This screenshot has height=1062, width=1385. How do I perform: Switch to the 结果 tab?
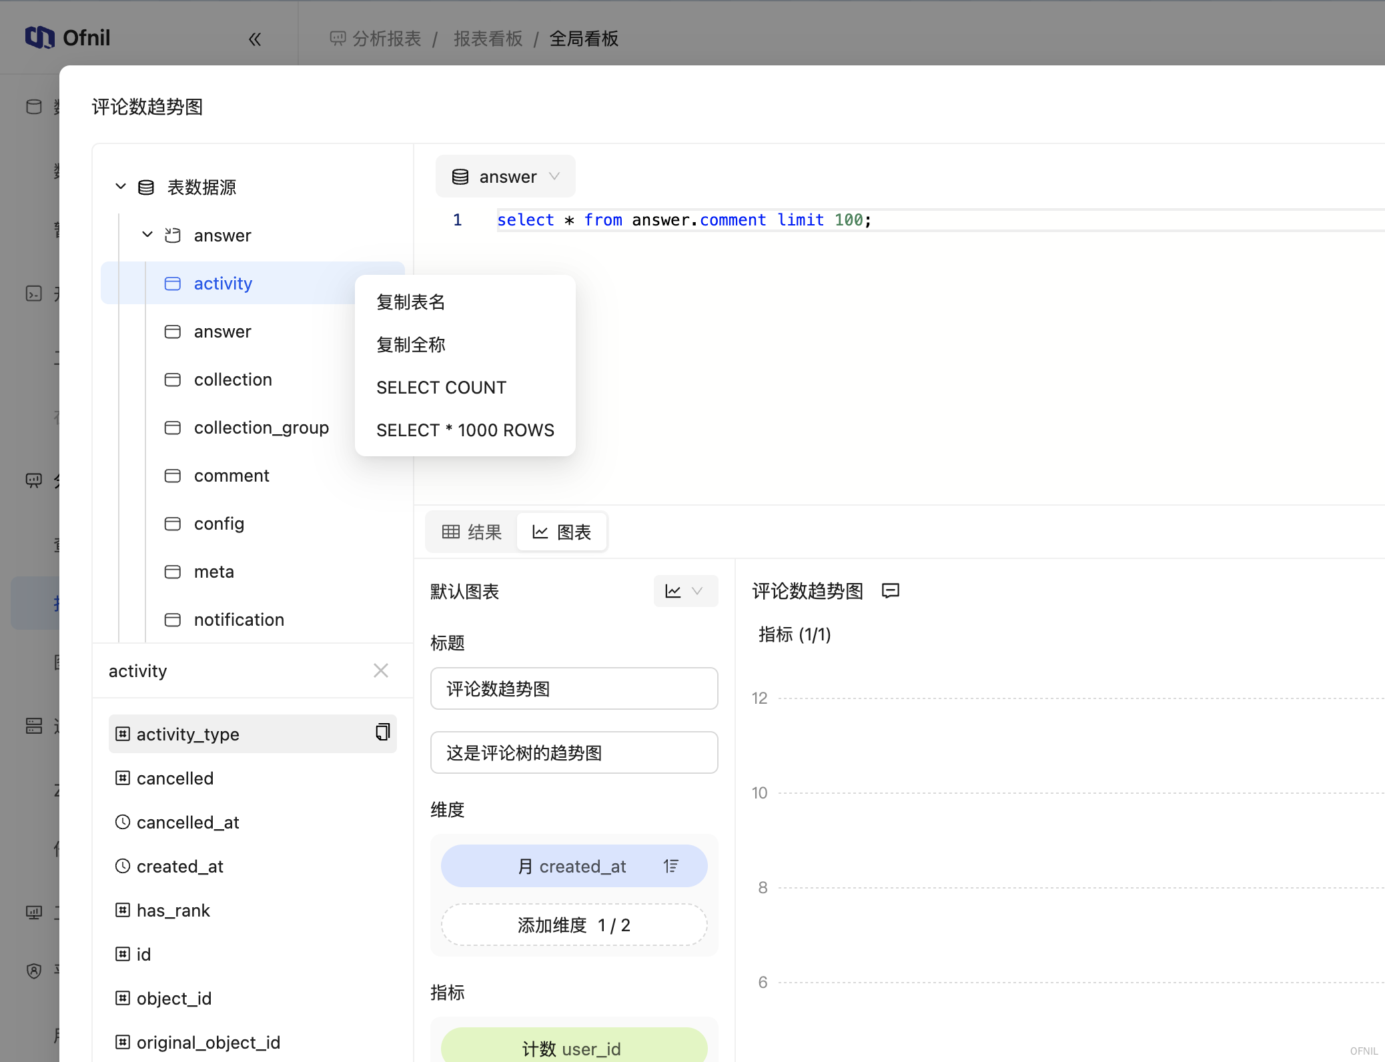(472, 532)
